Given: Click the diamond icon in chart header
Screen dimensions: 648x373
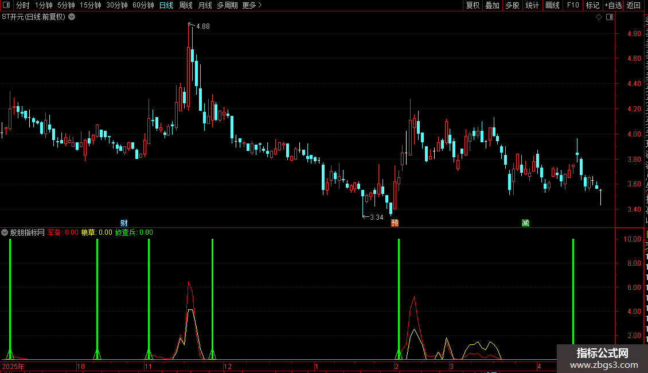Looking at the screenshot, I should (599, 17).
